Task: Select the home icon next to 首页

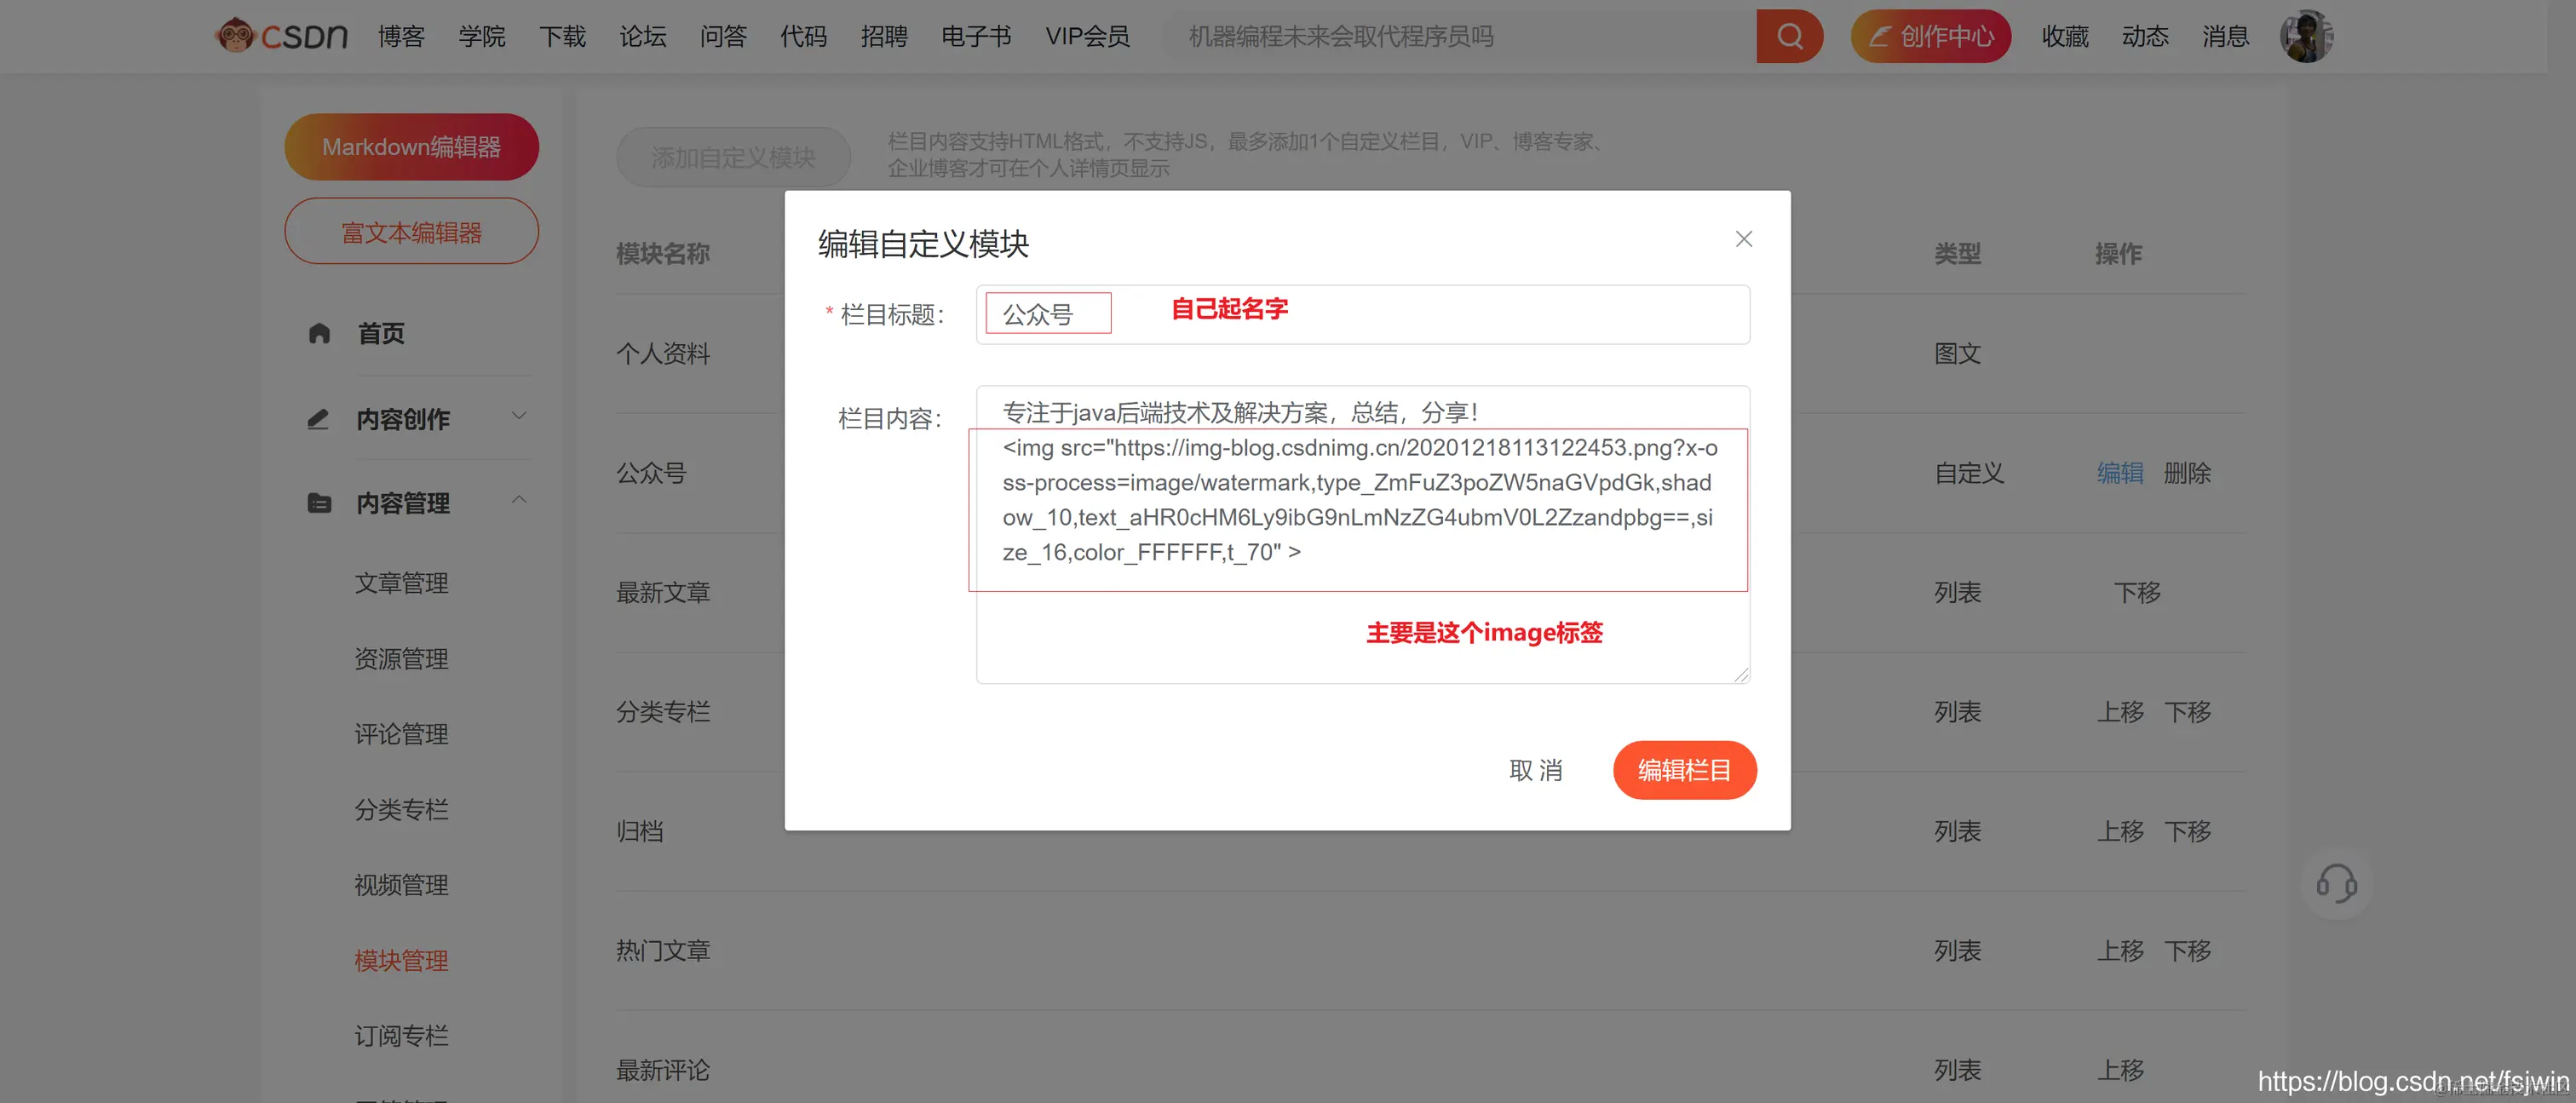Action: pyautogui.click(x=319, y=333)
